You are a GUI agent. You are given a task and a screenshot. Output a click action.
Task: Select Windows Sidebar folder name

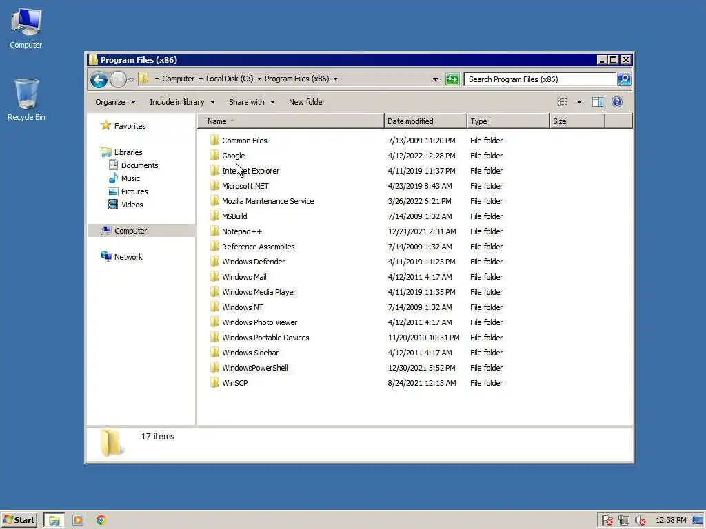point(250,353)
